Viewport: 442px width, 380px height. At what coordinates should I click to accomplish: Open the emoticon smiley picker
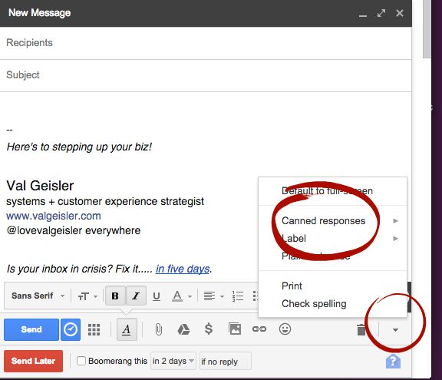coord(285,329)
